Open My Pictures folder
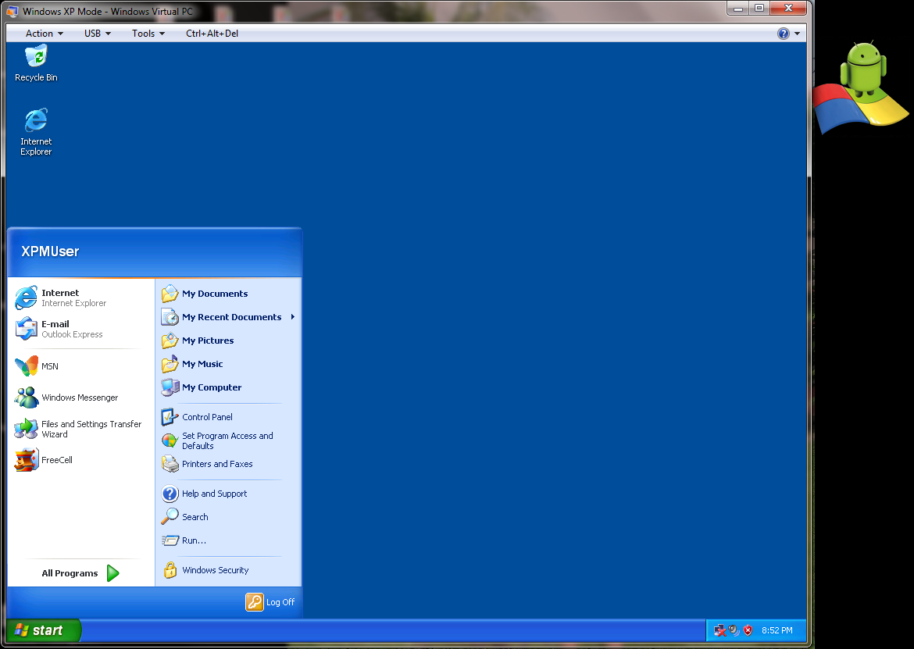Screen dimensions: 914x649 coord(228,341)
